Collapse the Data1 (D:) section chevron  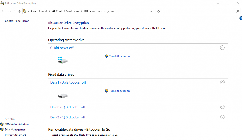pyautogui.click(x=222, y=82)
